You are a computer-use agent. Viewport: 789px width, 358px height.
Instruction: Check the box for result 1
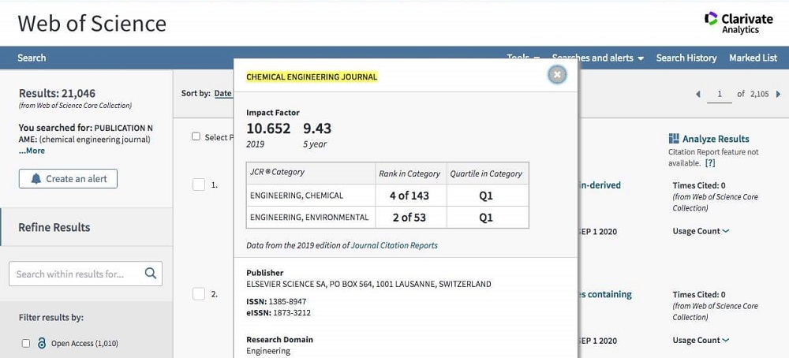point(199,185)
